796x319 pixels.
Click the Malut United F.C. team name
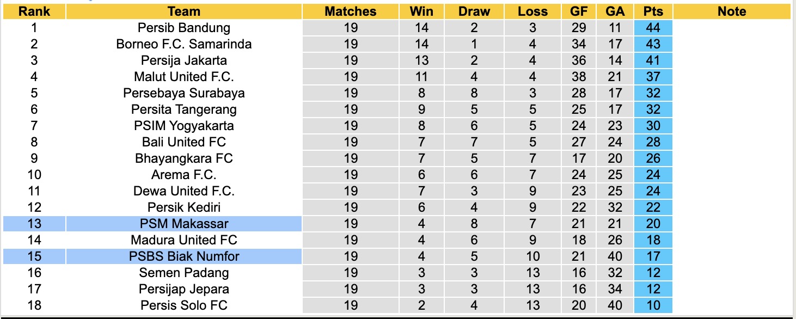point(184,77)
